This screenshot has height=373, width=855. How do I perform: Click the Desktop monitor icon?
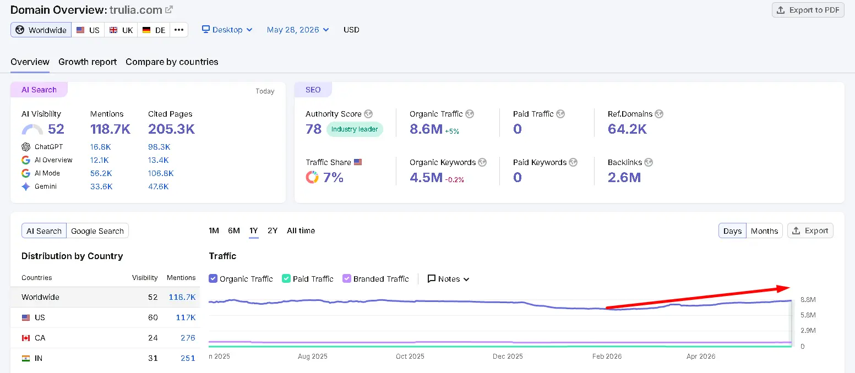click(x=206, y=29)
